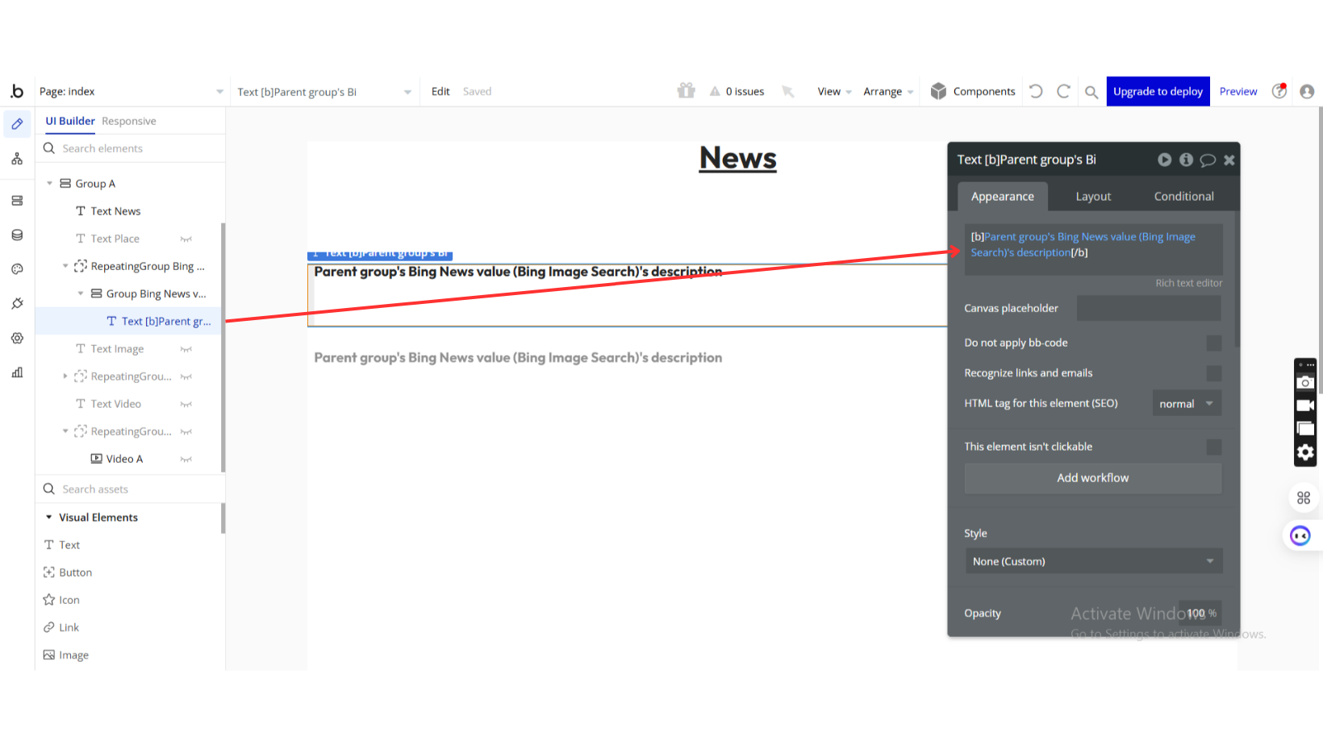The width and height of the screenshot is (1323, 745).
Task: Open the Data tab database icon
Action: 17,235
